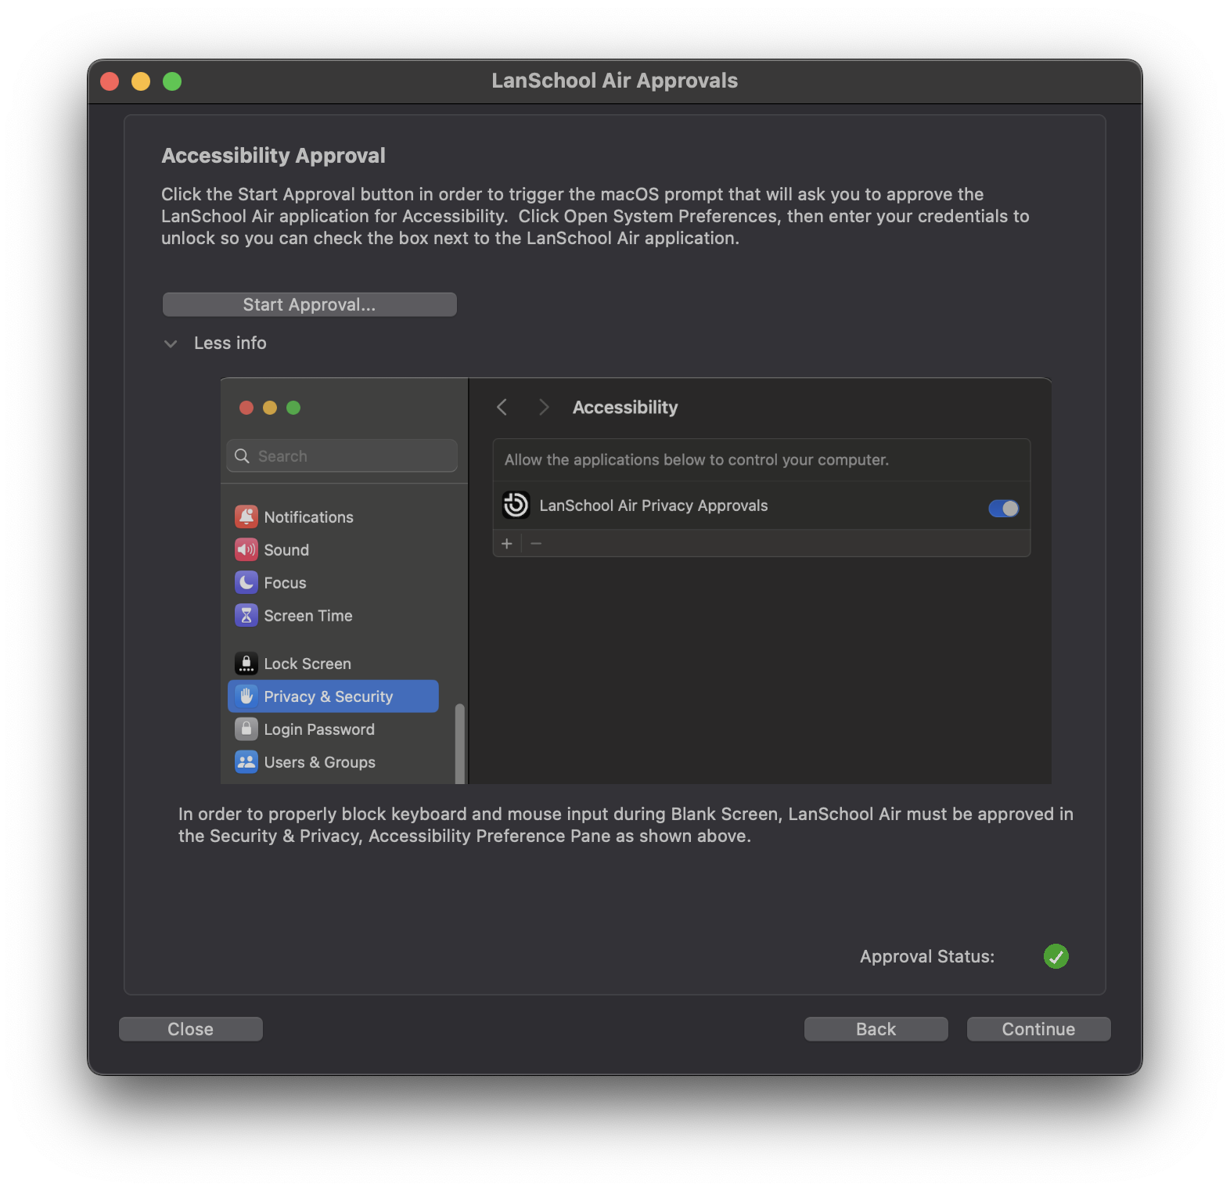
Task: Click the Continue button
Action: click(1038, 1029)
